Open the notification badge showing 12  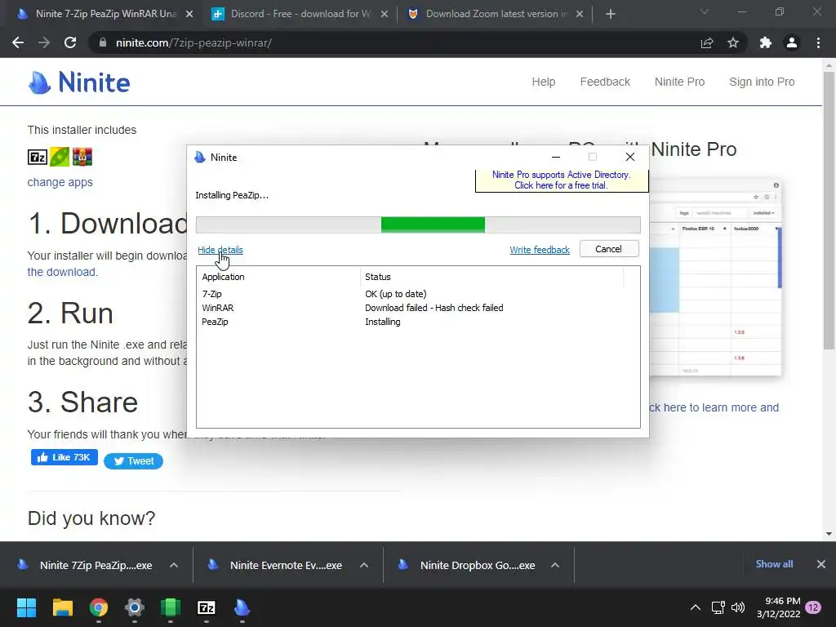point(813,607)
